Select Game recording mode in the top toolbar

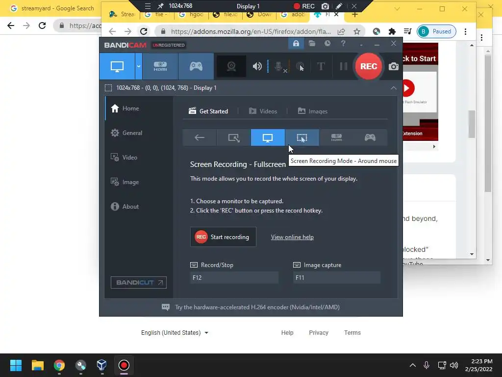click(196, 66)
